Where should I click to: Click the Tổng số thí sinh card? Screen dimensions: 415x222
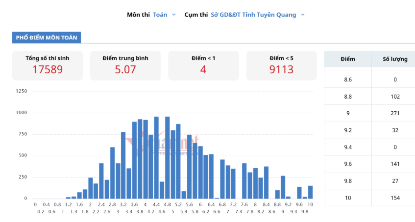click(48, 65)
